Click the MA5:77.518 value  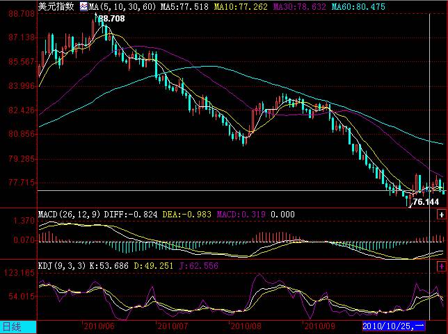pyautogui.click(x=184, y=6)
